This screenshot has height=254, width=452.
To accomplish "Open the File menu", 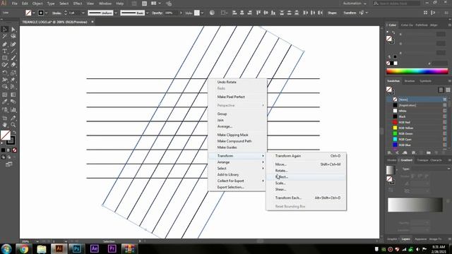I will 14,4.
